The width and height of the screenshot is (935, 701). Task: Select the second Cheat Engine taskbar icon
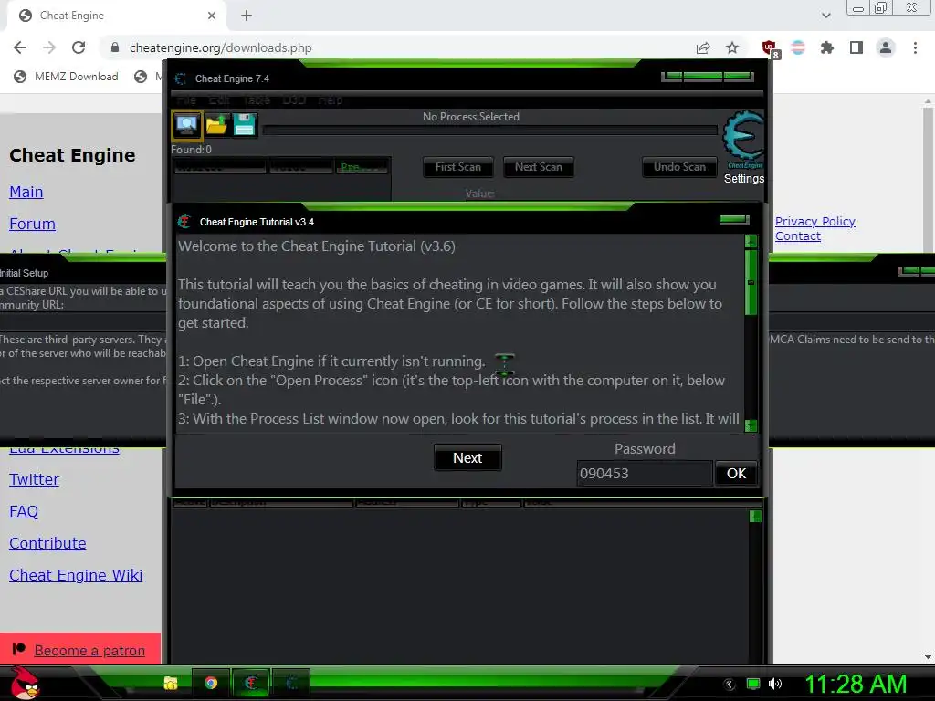pos(291,683)
